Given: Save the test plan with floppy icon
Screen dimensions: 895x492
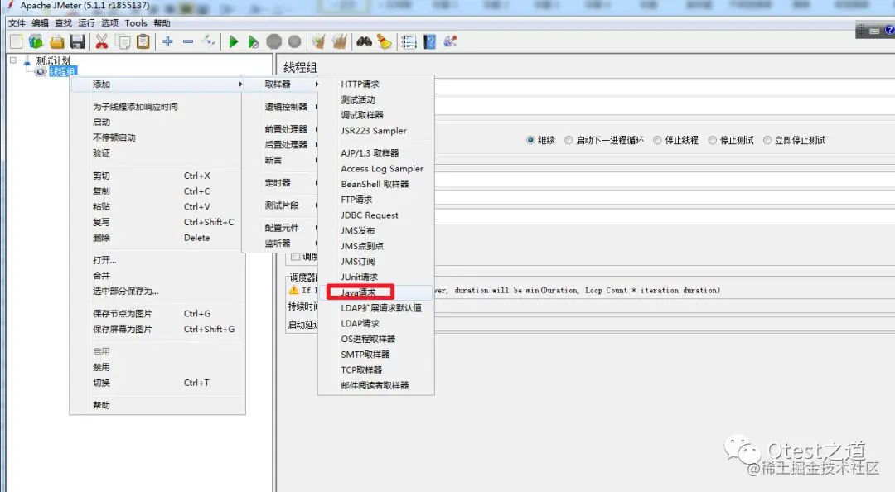Looking at the screenshot, I should click(x=78, y=41).
